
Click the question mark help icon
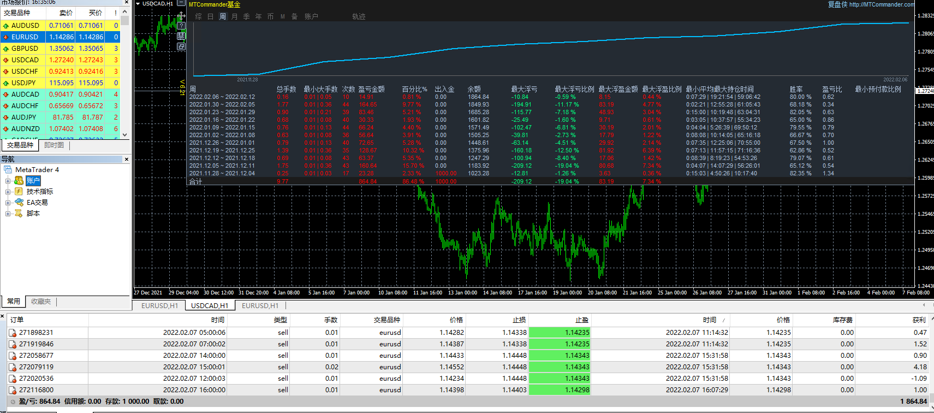[x=181, y=26]
